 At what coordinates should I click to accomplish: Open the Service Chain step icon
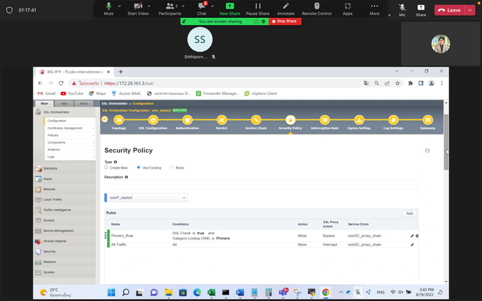tap(256, 119)
